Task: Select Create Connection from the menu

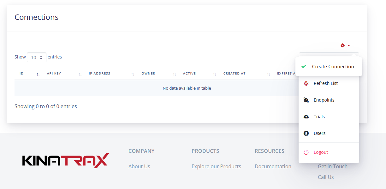Action: tap(333, 67)
